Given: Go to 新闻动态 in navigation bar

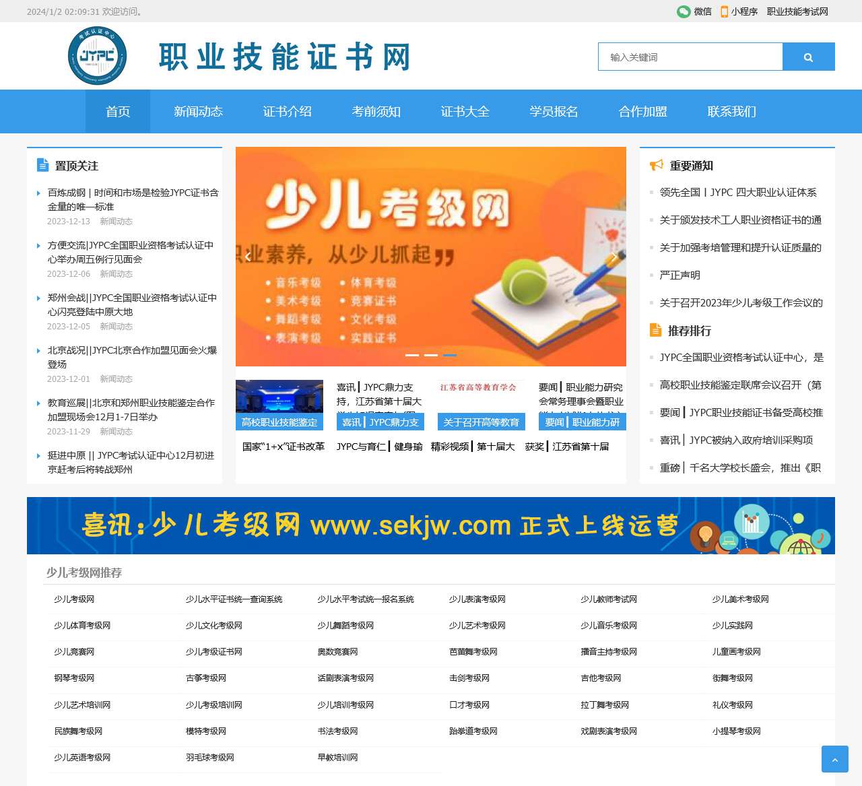Looking at the screenshot, I should pos(198,112).
